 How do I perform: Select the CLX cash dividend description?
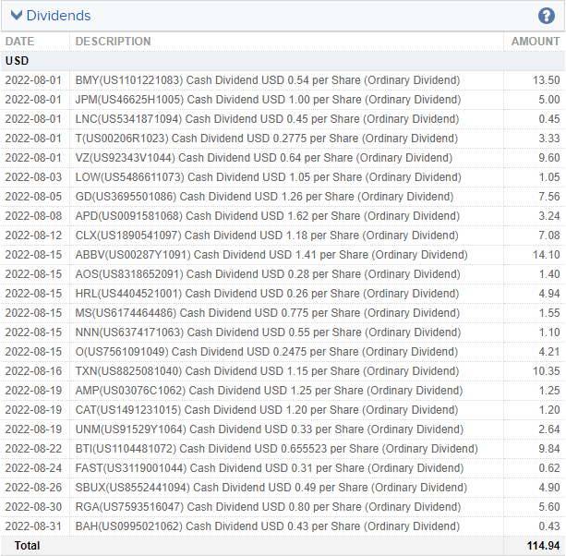pos(267,236)
